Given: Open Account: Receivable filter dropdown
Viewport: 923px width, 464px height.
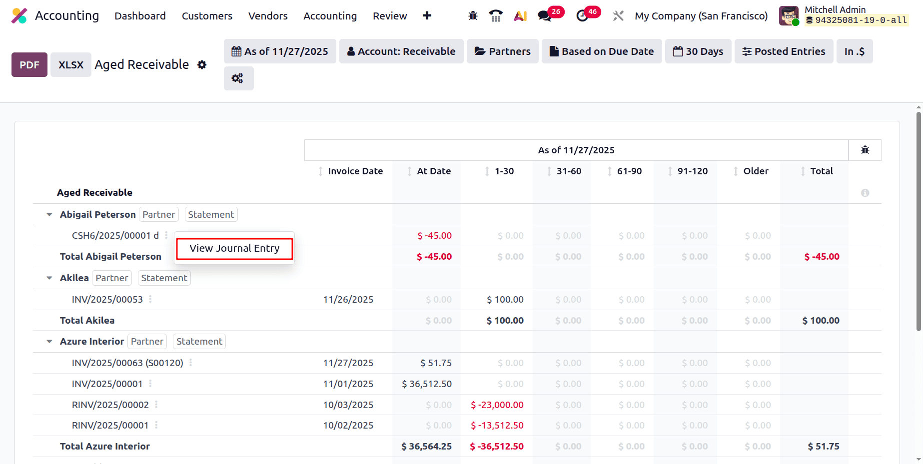Looking at the screenshot, I should coord(401,51).
